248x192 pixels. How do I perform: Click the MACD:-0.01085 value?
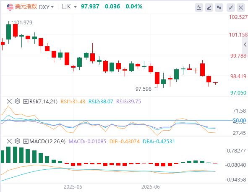pyautogui.click(x=87, y=141)
